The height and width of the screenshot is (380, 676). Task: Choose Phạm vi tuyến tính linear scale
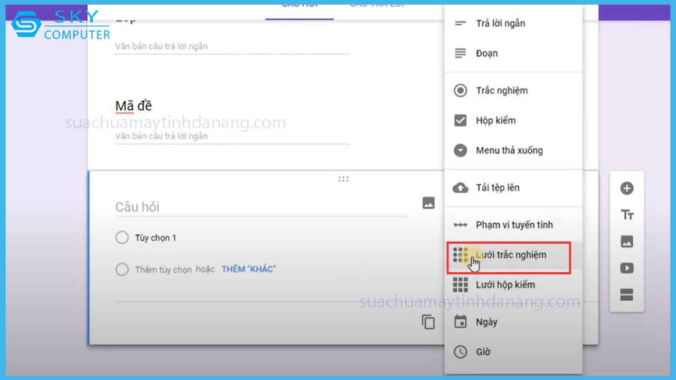[x=513, y=225]
